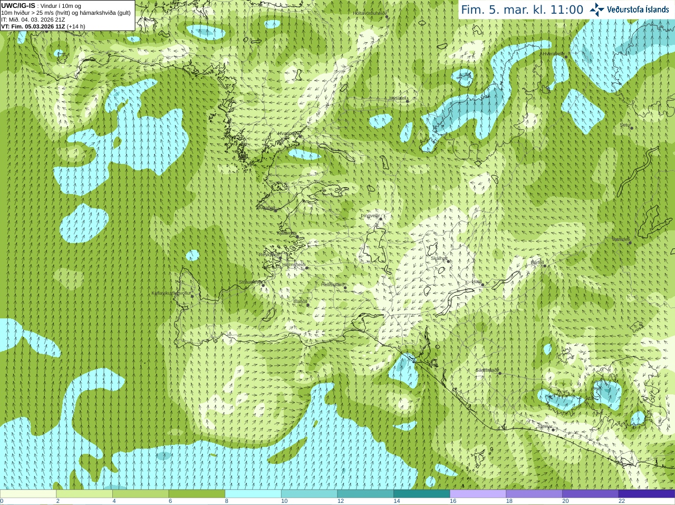This screenshot has height=505, width=675.
Task: Click the darkest purple legend swatch above 22
Action: [647, 494]
